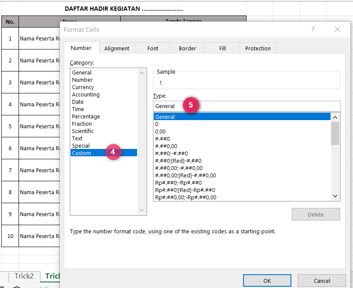Choose the Text category
Screen dimensions: 353x288
click(x=77, y=139)
